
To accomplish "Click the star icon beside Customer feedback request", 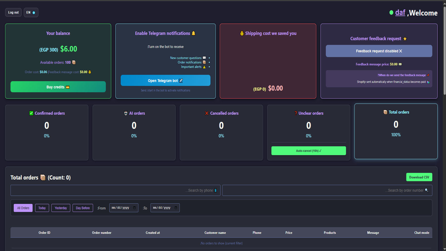I will pos(405,38).
